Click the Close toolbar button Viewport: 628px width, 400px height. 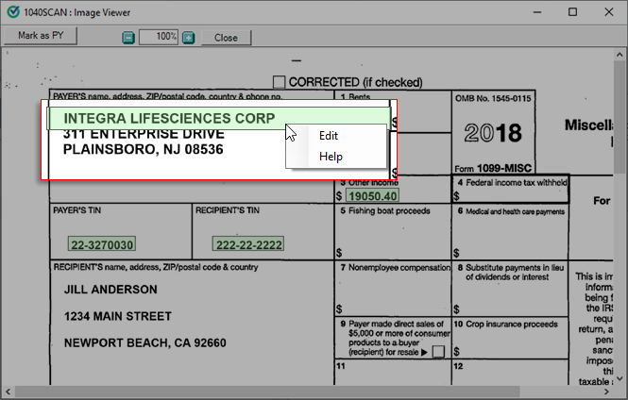pos(226,38)
